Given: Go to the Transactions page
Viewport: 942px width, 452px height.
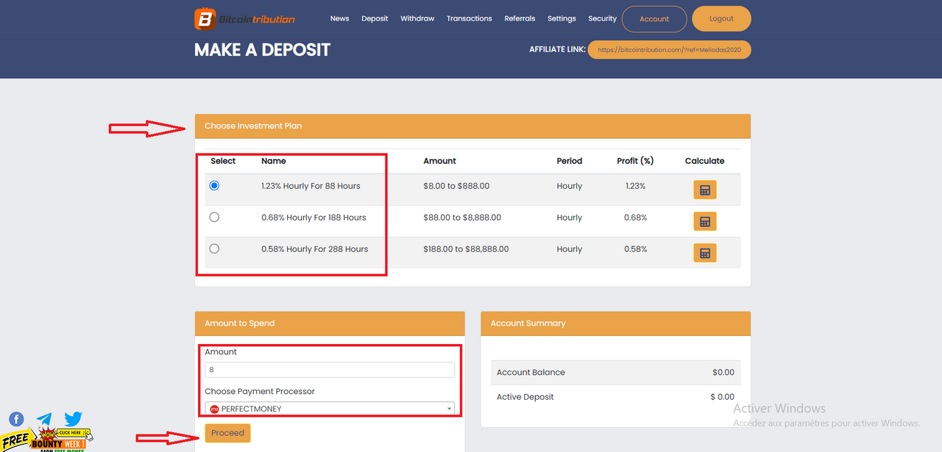Looking at the screenshot, I should pyautogui.click(x=469, y=18).
